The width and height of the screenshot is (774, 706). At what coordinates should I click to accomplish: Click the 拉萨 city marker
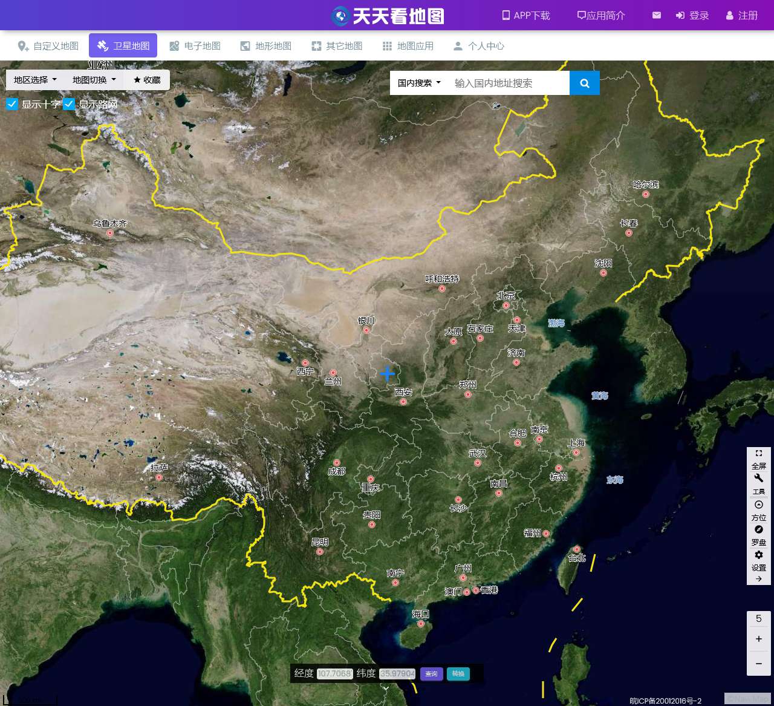pyautogui.click(x=159, y=477)
